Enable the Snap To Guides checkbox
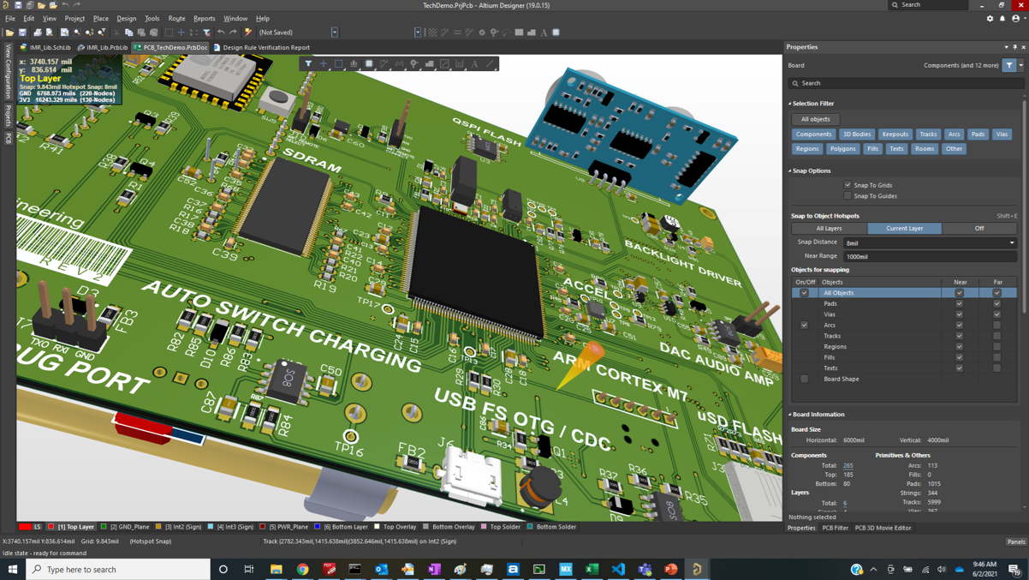The width and height of the screenshot is (1029, 580). (848, 196)
